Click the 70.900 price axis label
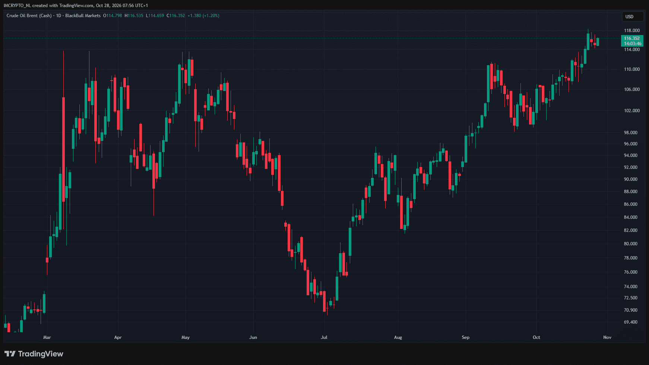649x365 pixels. click(631, 310)
